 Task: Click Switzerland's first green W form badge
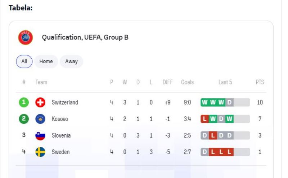(204, 103)
